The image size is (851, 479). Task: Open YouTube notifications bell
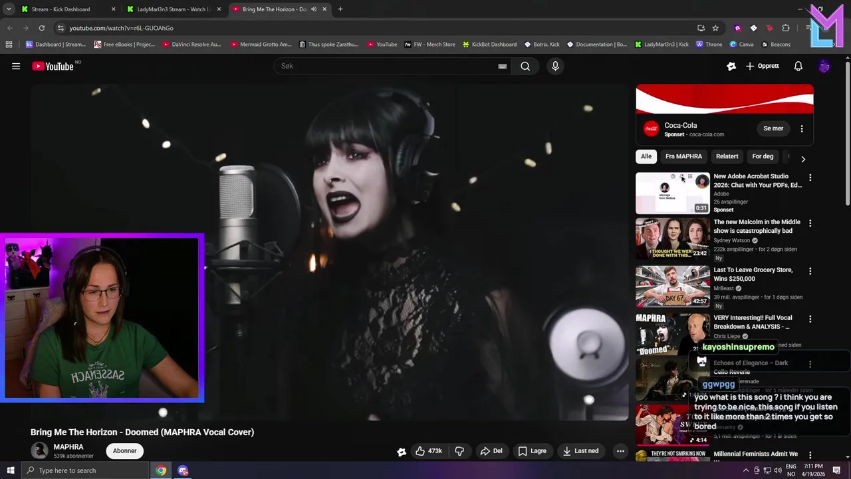(798, 66)
